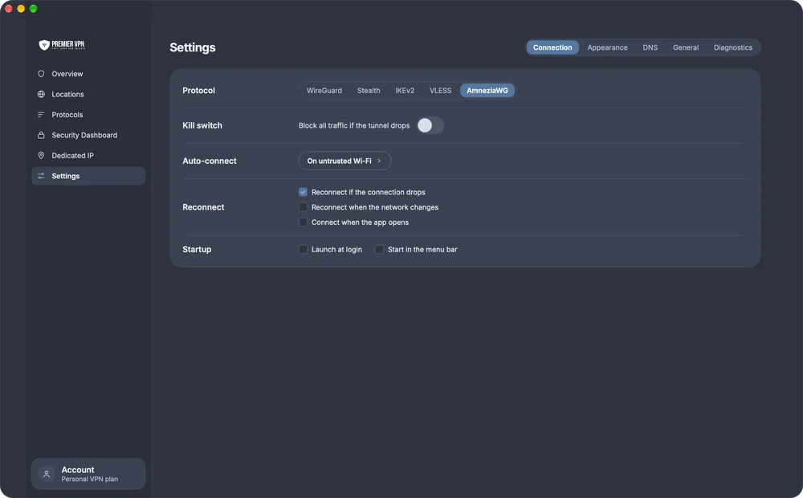
Task: Open Security Dashboard
Action: point(88,135)
